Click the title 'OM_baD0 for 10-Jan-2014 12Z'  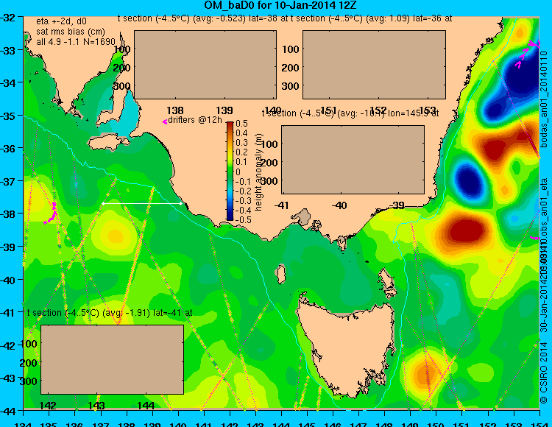click(x=280, y=5)
